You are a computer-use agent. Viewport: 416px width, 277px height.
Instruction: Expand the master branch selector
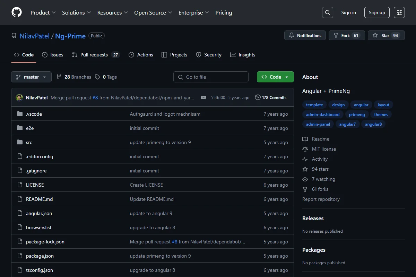pyautogui.click(x=31, y=77)
